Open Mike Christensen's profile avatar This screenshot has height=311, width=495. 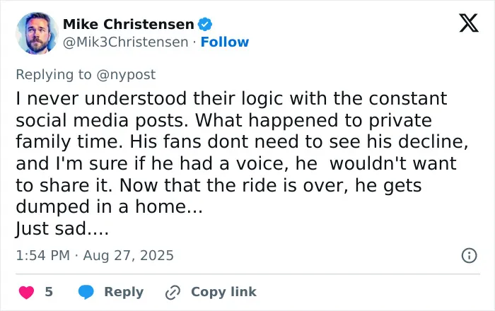pos(37,33)
